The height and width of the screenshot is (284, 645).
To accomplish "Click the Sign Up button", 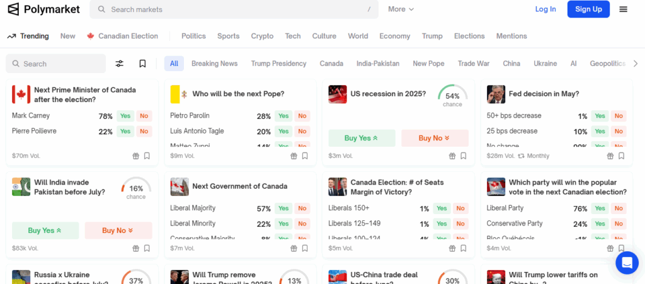I will (x=589, y=9).
